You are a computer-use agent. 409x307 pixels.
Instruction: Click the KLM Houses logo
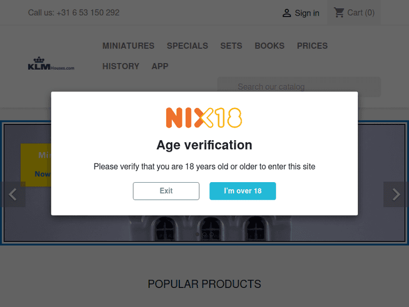point(51,64)
